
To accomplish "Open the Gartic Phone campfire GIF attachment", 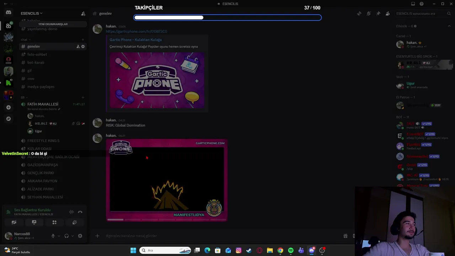I will point(166,180).
